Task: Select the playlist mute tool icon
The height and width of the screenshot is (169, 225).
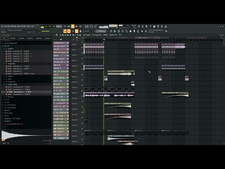Action: 68,35
